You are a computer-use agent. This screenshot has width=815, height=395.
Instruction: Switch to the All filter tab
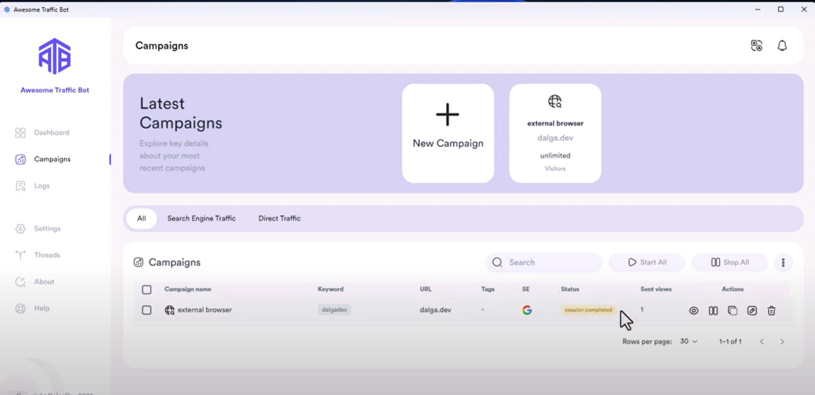click(x=141, y=218)
